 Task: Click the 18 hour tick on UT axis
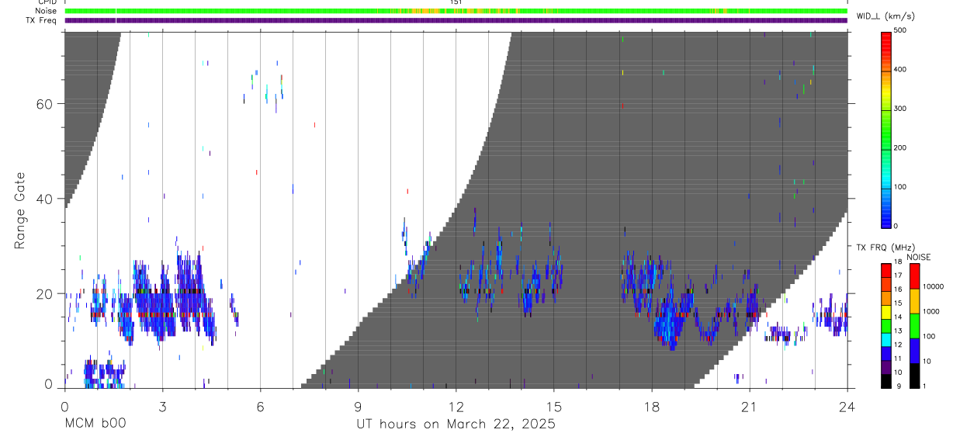(x=651, y=406)
